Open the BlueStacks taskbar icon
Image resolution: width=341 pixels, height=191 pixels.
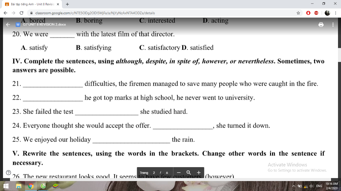pos(56,186)
